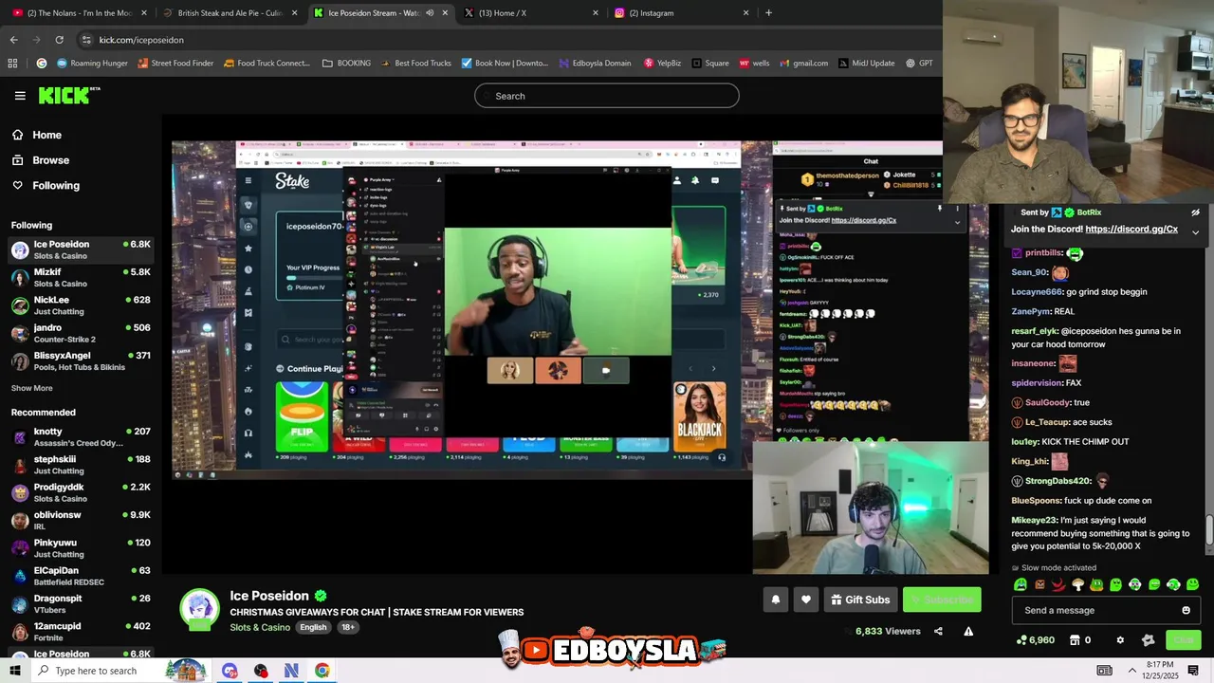Open jandro Counter-Strike 2 channel

tap(81, 333)
